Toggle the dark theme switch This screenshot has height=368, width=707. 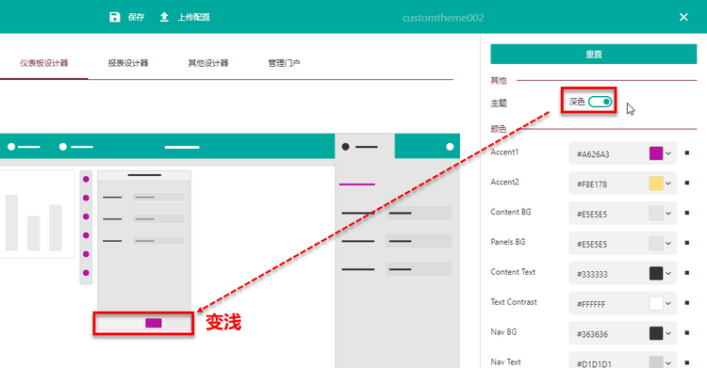tap(600, 102)
